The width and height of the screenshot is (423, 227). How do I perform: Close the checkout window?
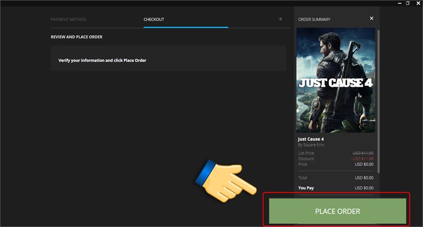418,3
